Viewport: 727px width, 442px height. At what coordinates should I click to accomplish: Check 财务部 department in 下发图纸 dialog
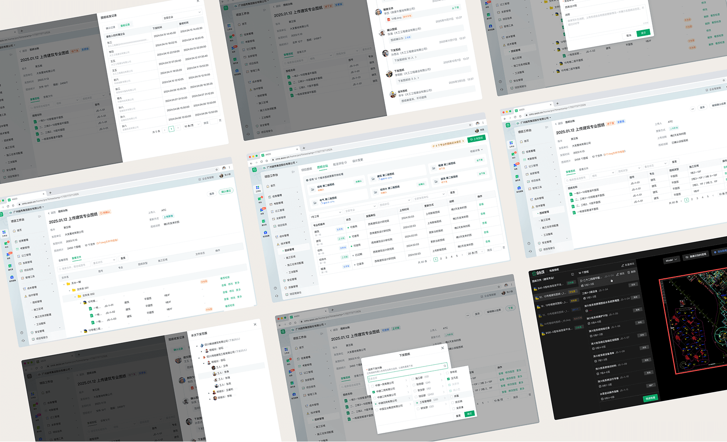click(x=414, y=385)
